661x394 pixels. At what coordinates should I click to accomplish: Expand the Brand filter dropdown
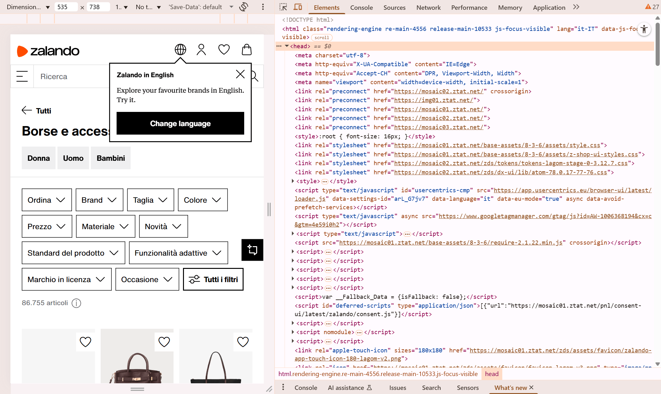pos(99,200)
